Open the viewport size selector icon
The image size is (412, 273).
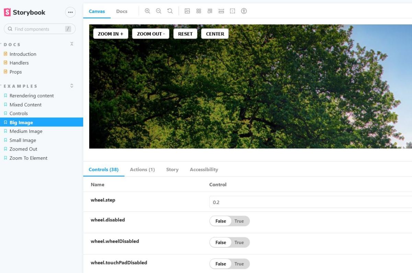(210, 11)
